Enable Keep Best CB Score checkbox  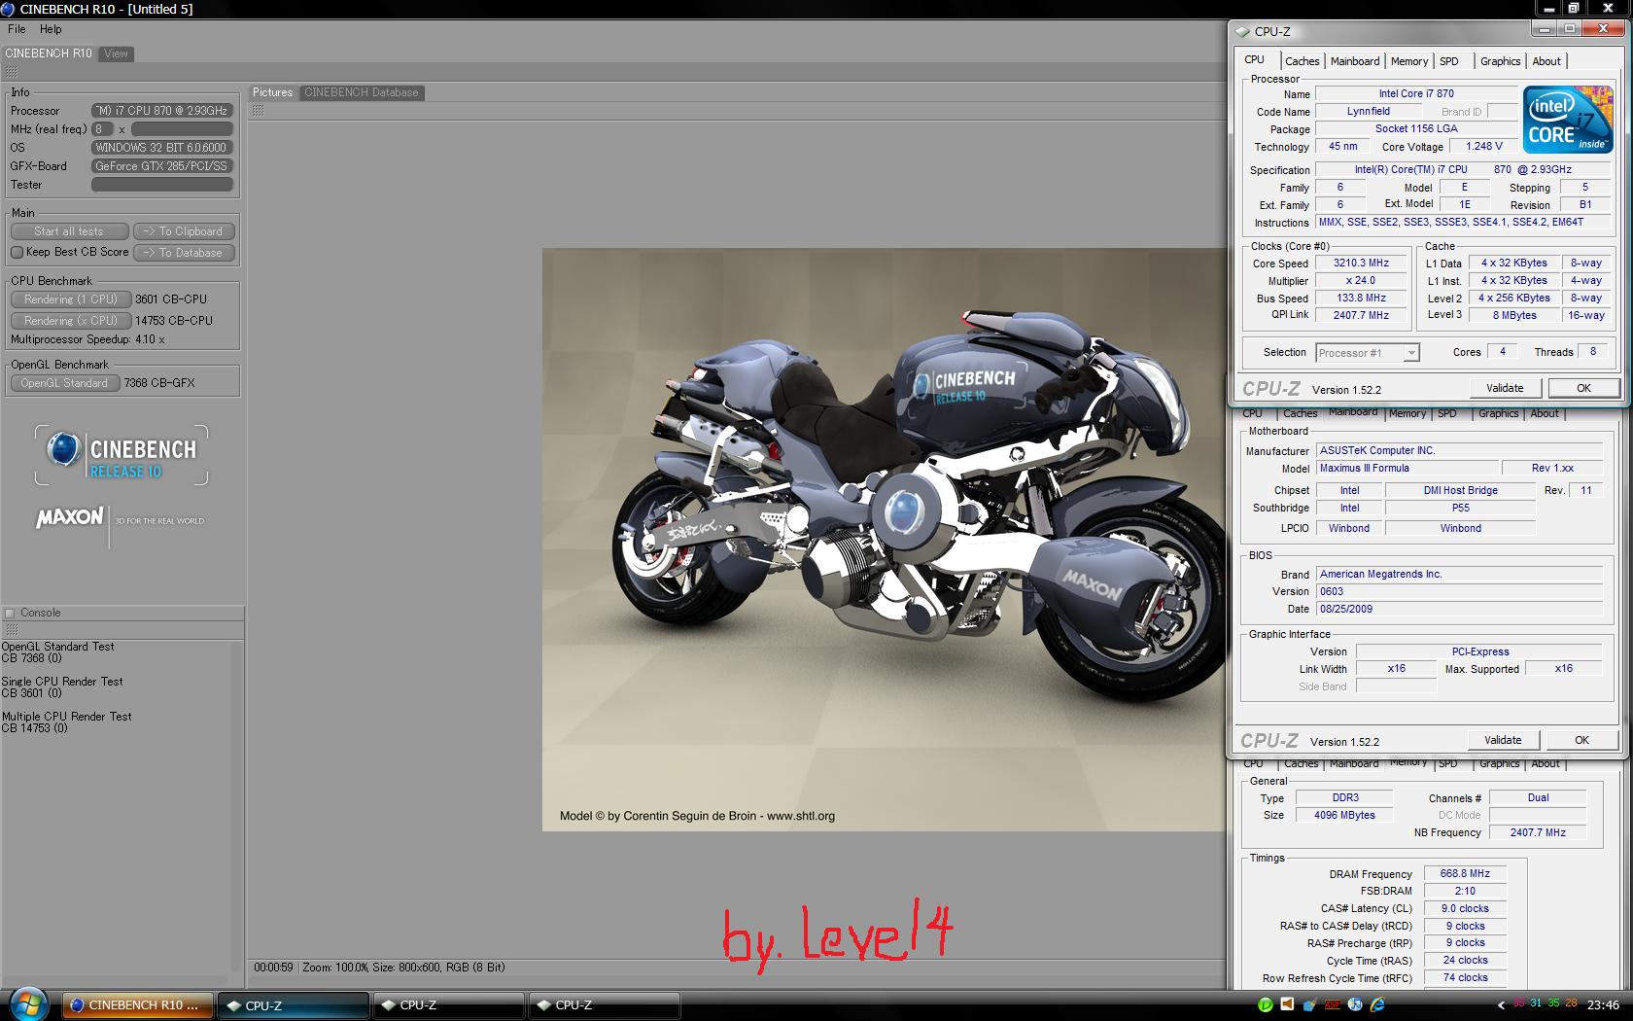(x=17, y=253)
